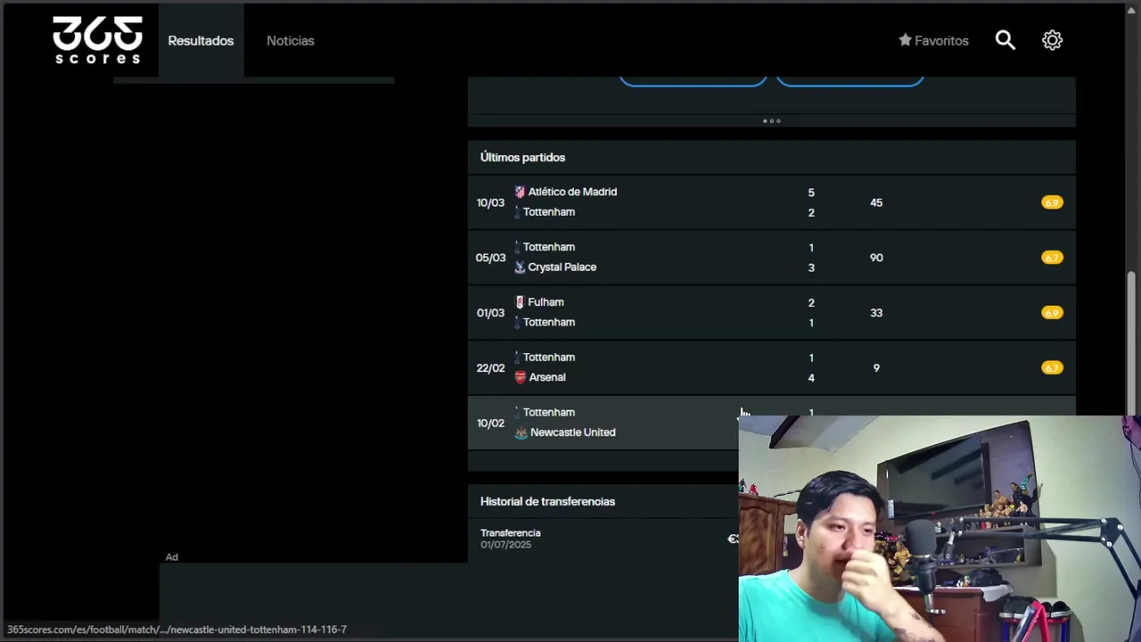Click the 10/02 match date

pos(490,423)
